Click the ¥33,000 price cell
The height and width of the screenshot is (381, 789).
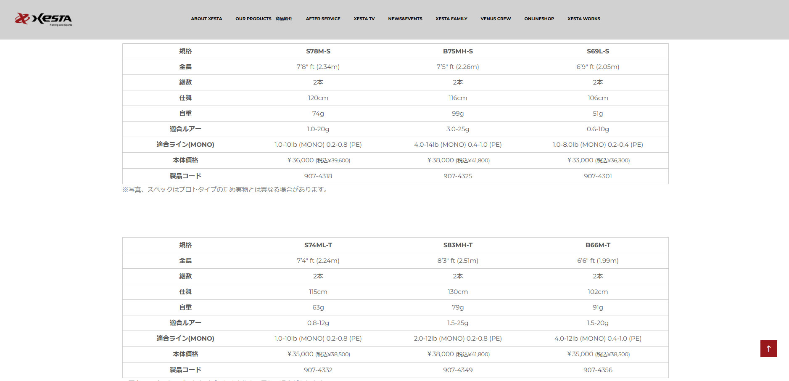tap(598, 160)
